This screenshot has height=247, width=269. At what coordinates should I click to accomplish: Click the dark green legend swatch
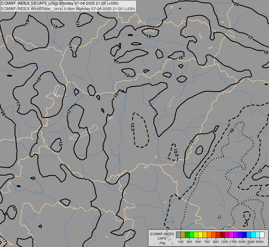pyautogui.click(x=187, y=235)
